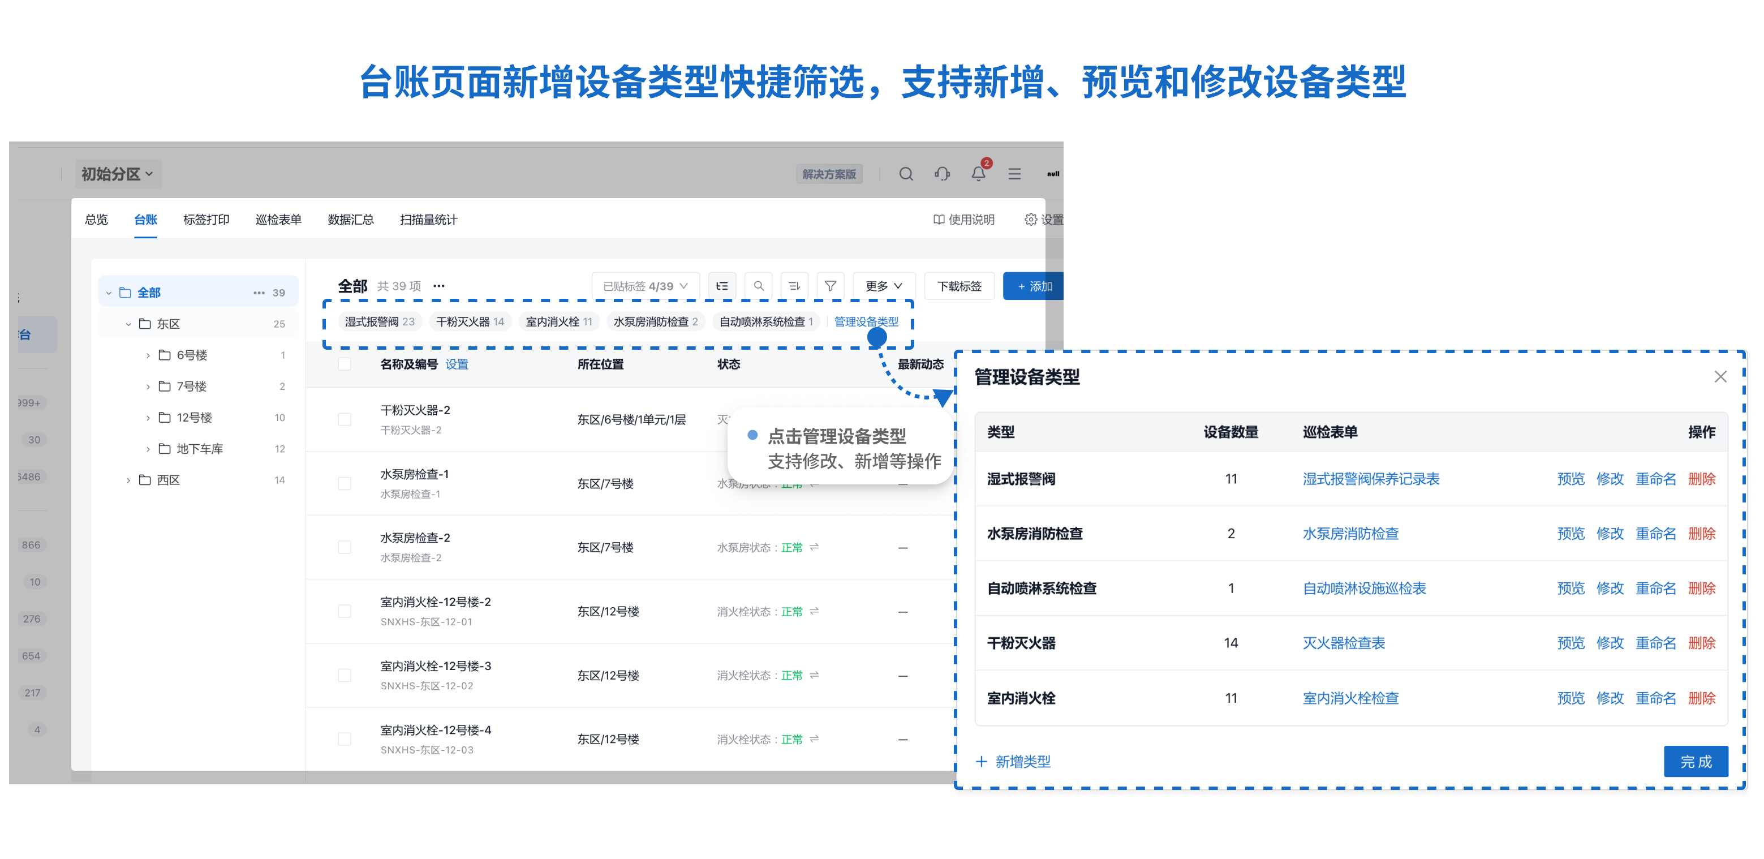Expand the 12号楼 folder
The width and height of the screenshot is (1764, 859).
pyautogui.click(x=148, y=418)
